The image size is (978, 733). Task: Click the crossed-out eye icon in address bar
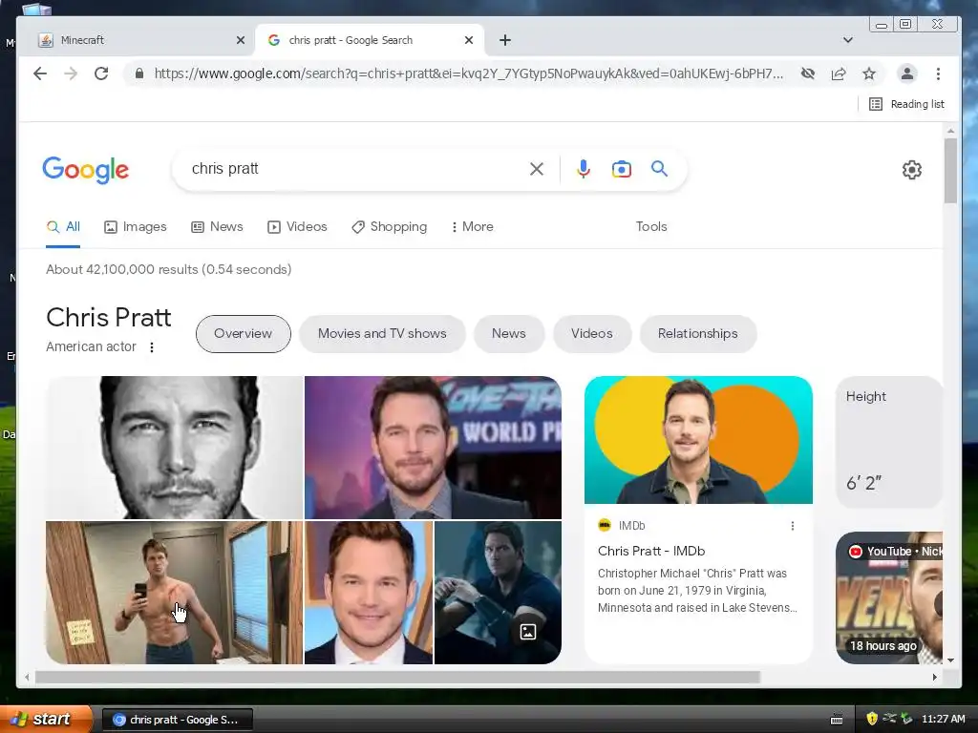point(808,73)
